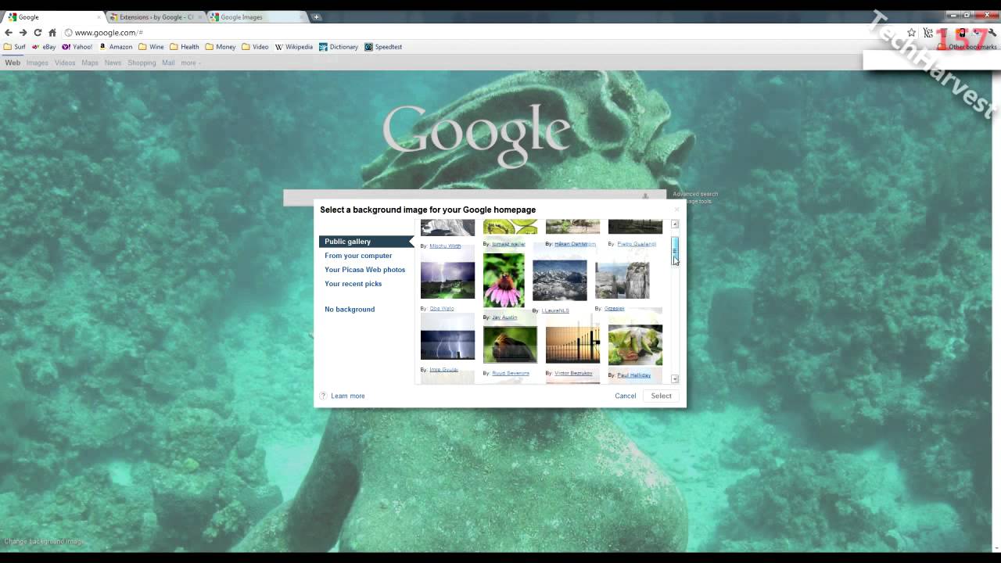Choose 'From your computer' source
This screenshot has width=1001, height=563.
(x=358, y=256)
